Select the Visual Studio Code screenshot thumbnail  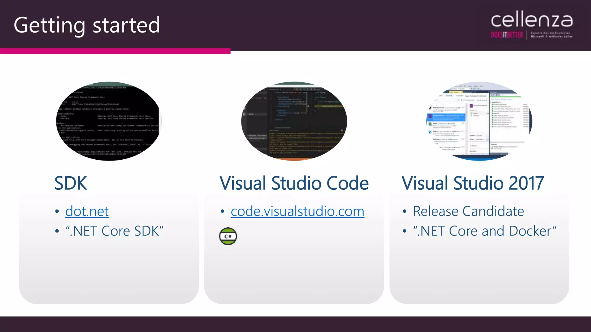[x=294, y=121]
